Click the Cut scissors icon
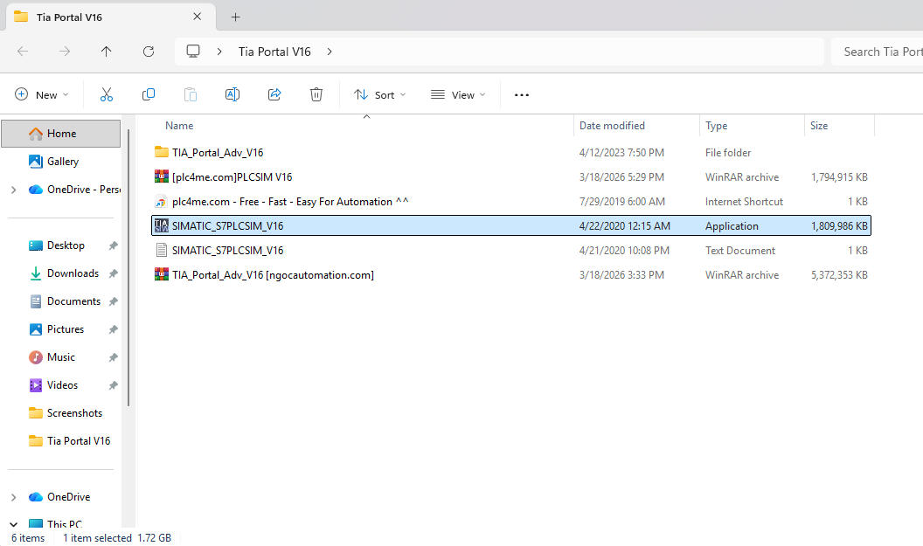This screenshot has width=923, height=546. click(x=107, y=94)
